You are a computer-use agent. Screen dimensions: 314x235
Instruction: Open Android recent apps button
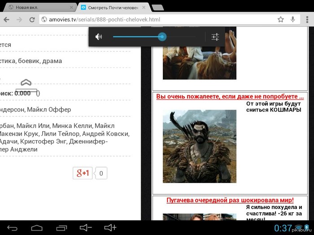(x=61, y=228)
